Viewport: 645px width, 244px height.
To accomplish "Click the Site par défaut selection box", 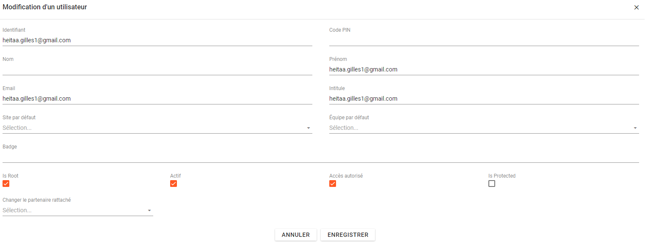I will pyautogui.click(x=152, y=128).
